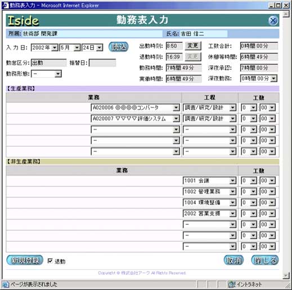Click the 読込 load button
This screenshot has height=290, width=292.
[x=119, y=47]
